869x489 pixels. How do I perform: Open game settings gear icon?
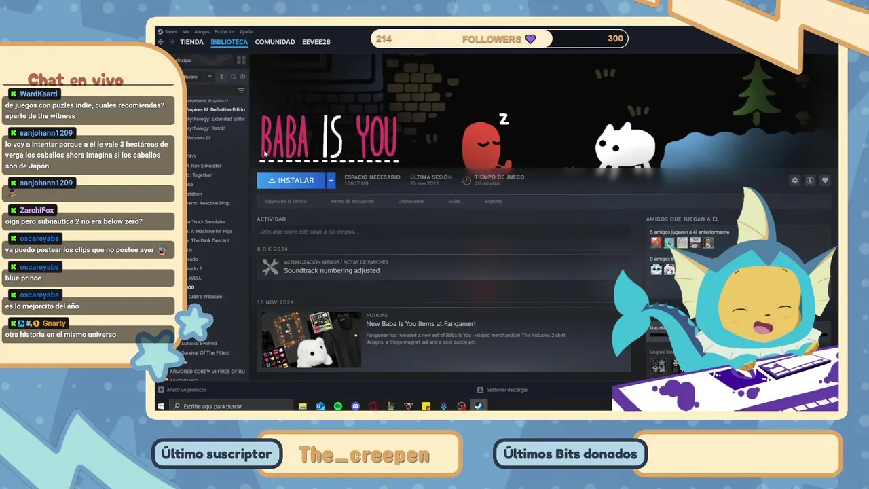(x=795, y=180)
